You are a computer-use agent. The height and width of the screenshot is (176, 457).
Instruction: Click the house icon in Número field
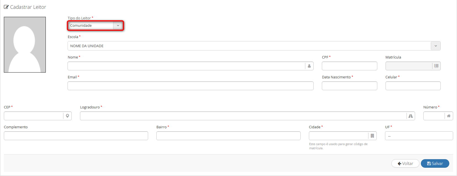click(x=449, y=116)
